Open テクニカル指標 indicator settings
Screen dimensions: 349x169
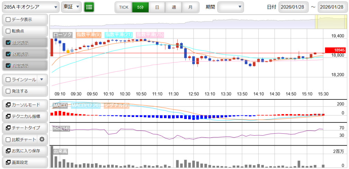tap(25, 116)
